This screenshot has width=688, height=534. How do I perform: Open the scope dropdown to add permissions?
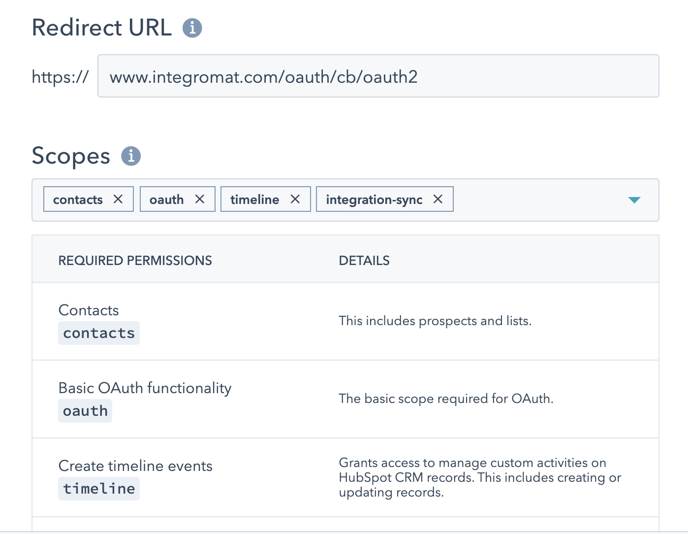click(634, 200)
